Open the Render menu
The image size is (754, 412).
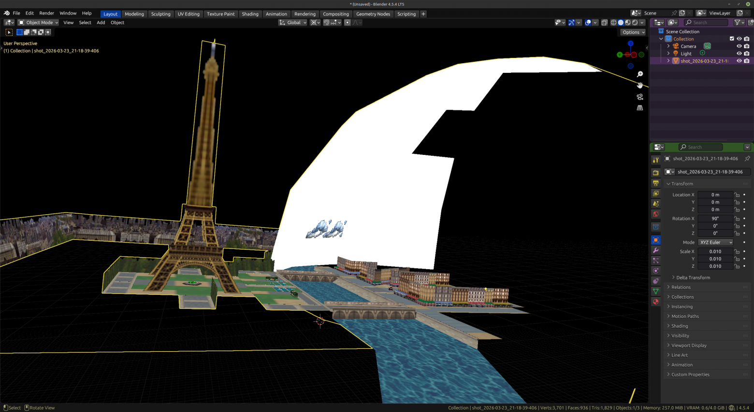click(46, 13)
